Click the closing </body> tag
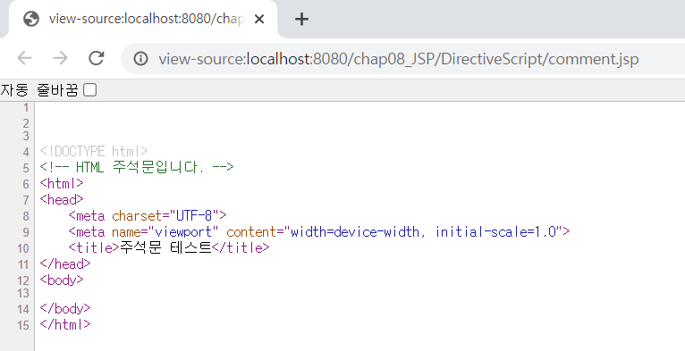 (x=65, y=309)
